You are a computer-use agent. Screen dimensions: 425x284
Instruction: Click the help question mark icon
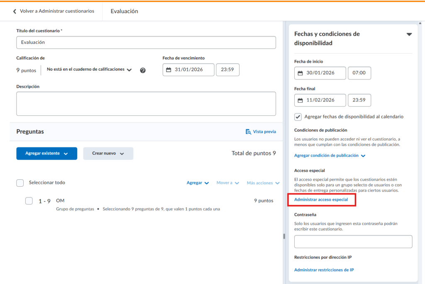pos(143,70)
